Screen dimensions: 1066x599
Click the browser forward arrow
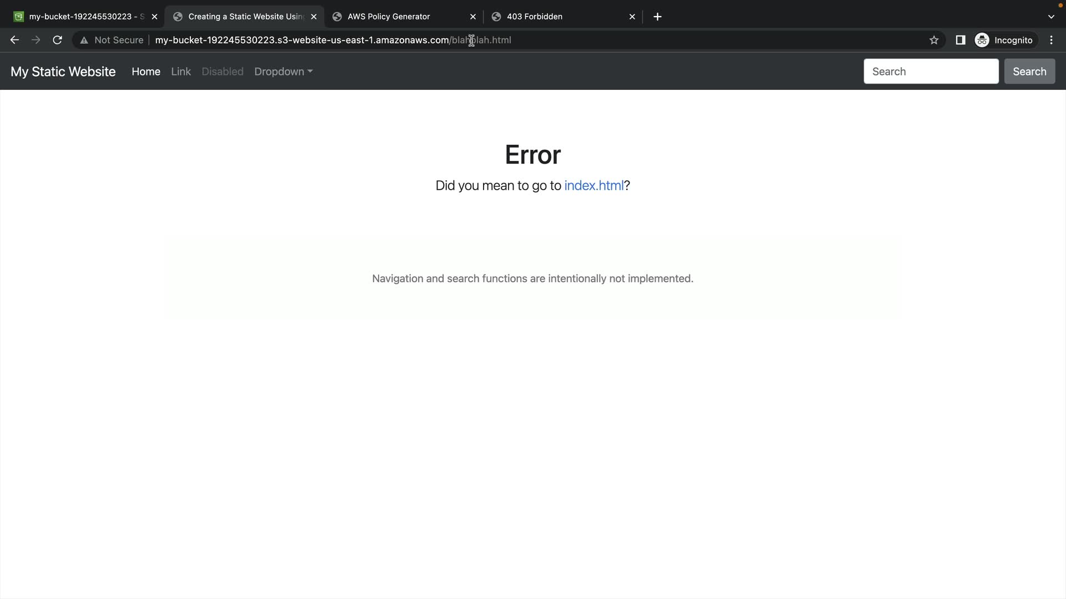(36, 40)
